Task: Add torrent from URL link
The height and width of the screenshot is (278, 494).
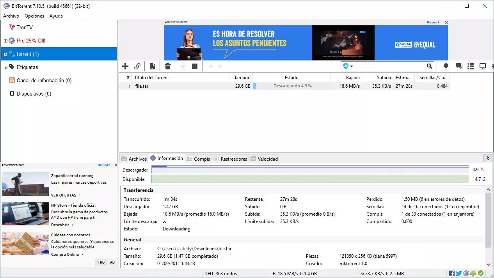Action: click(137, 66)
